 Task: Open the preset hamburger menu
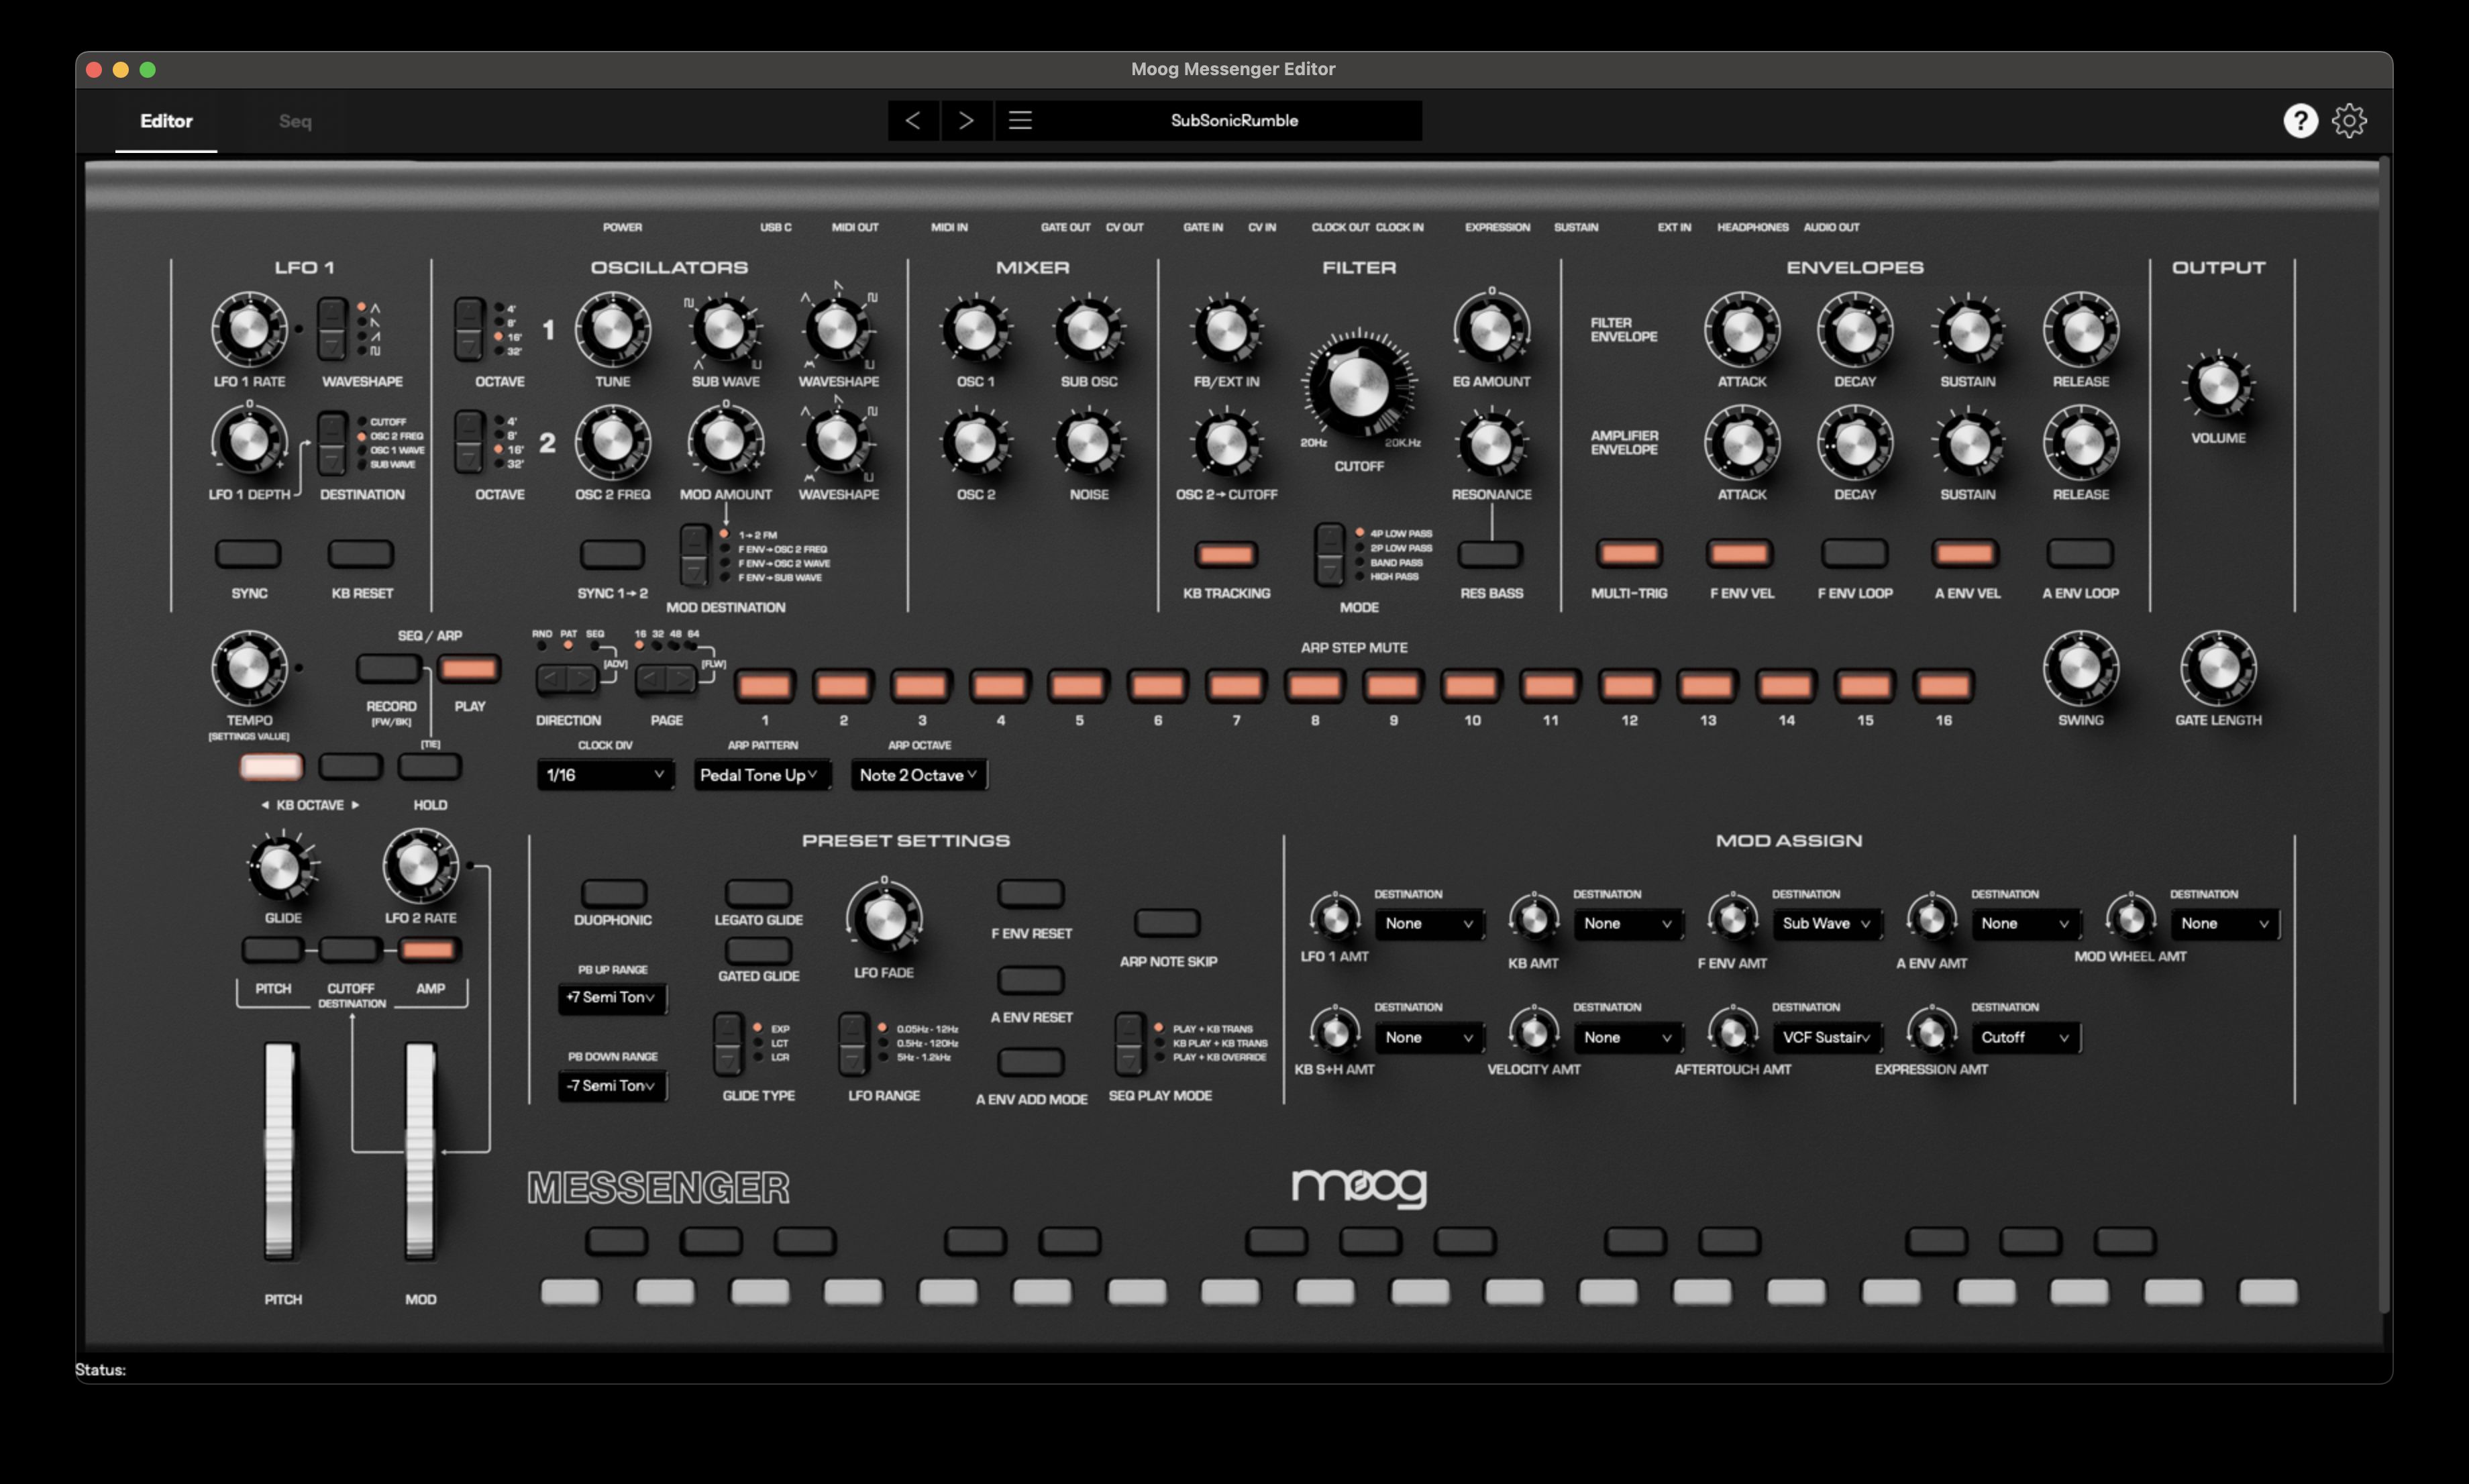coord(1021,120)
